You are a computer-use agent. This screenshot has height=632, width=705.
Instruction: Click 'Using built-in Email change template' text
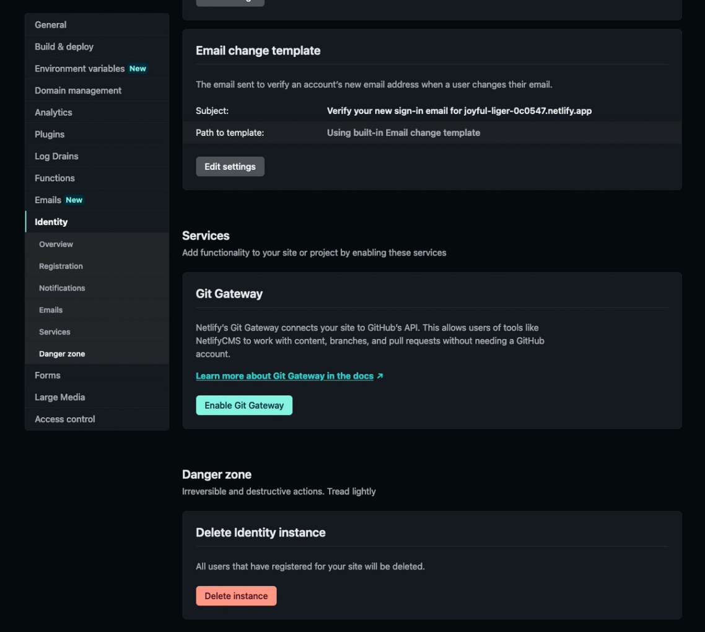pyautogui.click(x=403, y=133)
